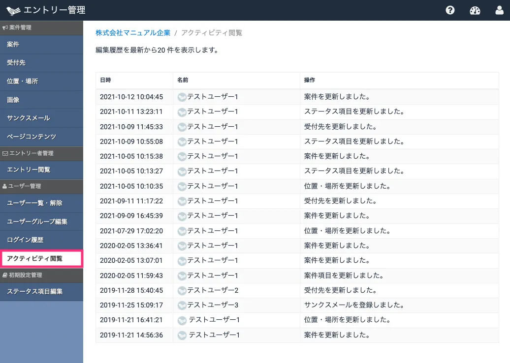The image size is (510, 363).
Task: Click 株式会社マニュアル企業 breadcrumb link
Action: [x=133, y=33]
